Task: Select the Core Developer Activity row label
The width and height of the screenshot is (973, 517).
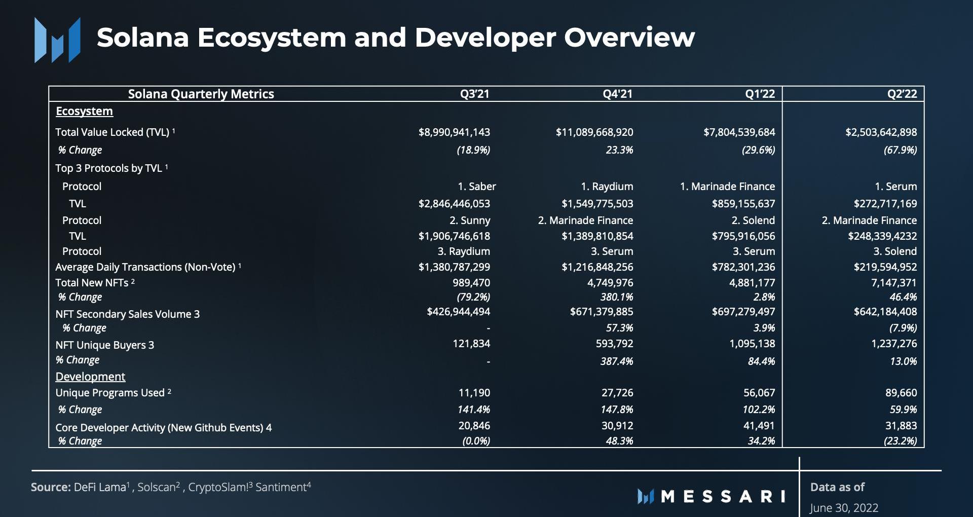Action: 163,427
